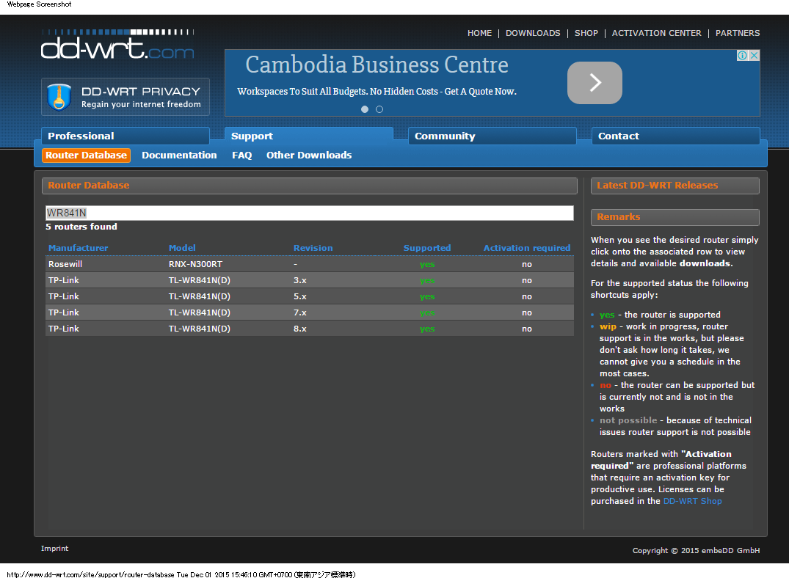Switch to the Support tab
Image resolution: width=789 pixels, height=578 pixels.
pos(309,136)
